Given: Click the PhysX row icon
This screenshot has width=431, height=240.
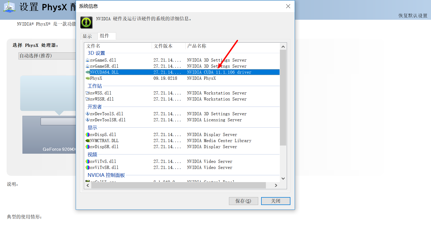Looking at the screenshot, I should coord(88,78).
